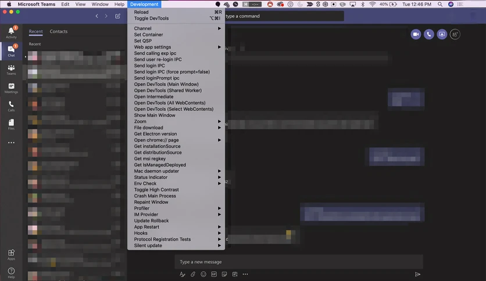
Task: Start screen sharing in chat
Action: click(442, 34)
